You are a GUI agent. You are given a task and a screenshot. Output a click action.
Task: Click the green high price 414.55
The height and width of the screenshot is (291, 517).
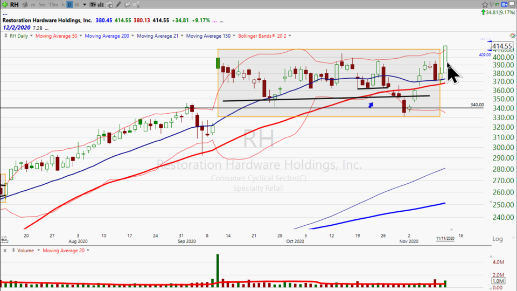(123, 20)
